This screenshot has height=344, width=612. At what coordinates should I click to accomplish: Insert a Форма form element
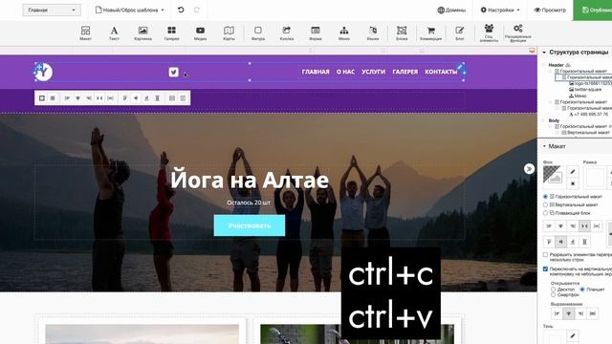(316, 33)
